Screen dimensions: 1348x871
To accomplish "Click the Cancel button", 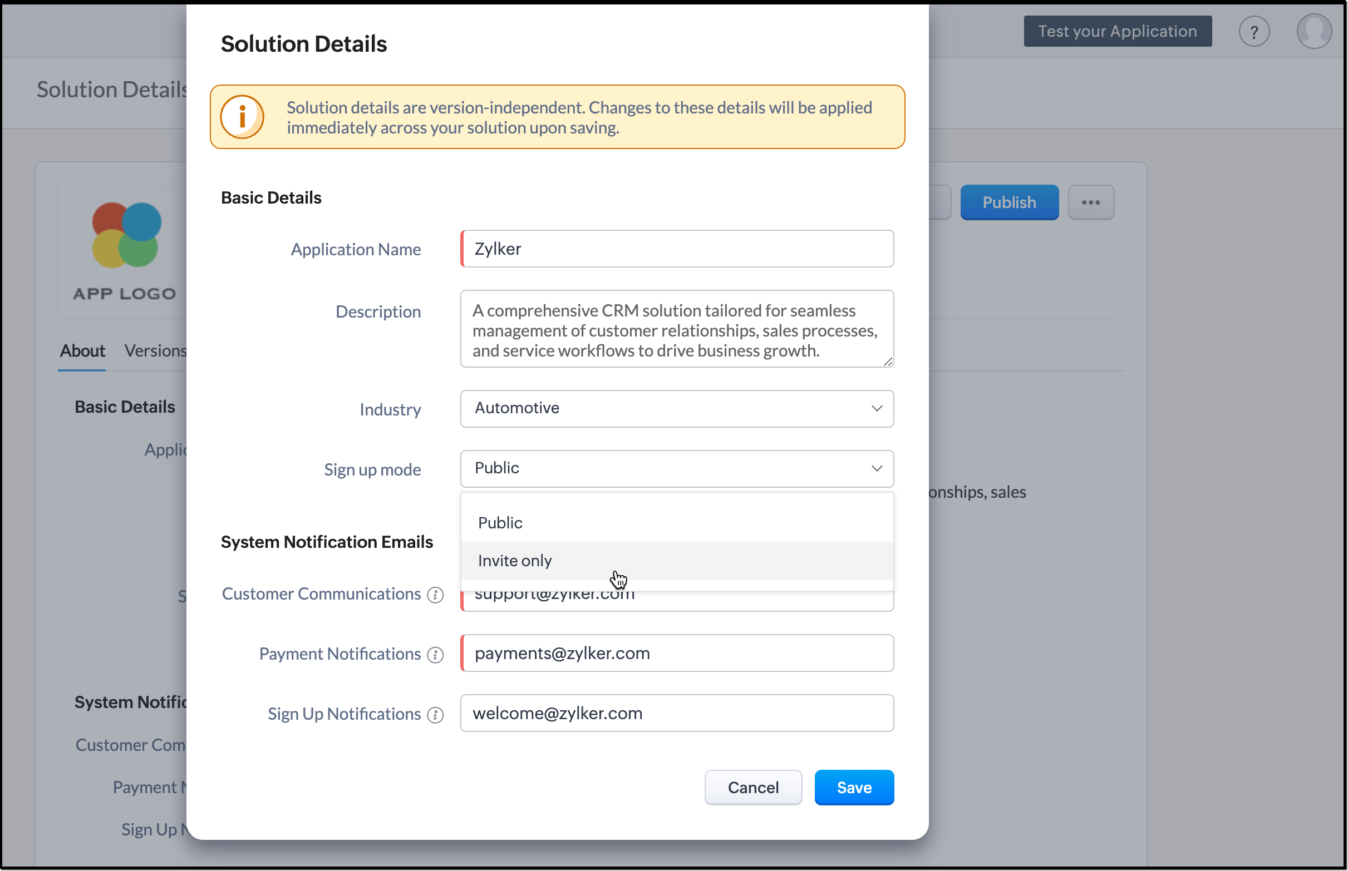I will tap(752, 788).
